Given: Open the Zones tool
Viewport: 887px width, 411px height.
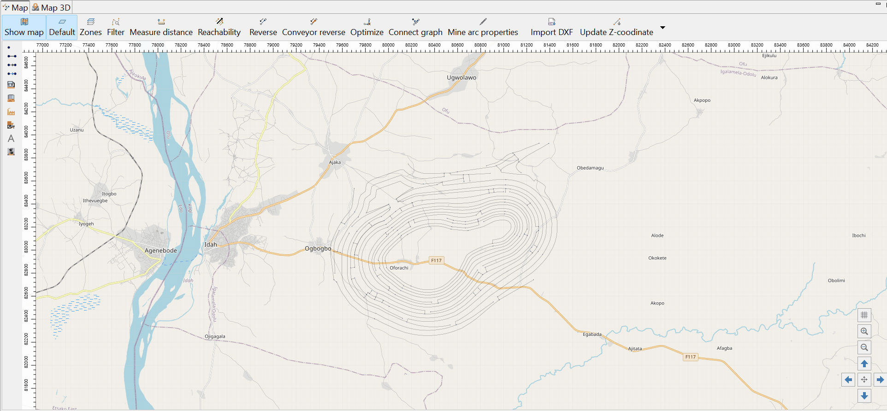Looking at the screenshot, I should [x=90, y=27].
